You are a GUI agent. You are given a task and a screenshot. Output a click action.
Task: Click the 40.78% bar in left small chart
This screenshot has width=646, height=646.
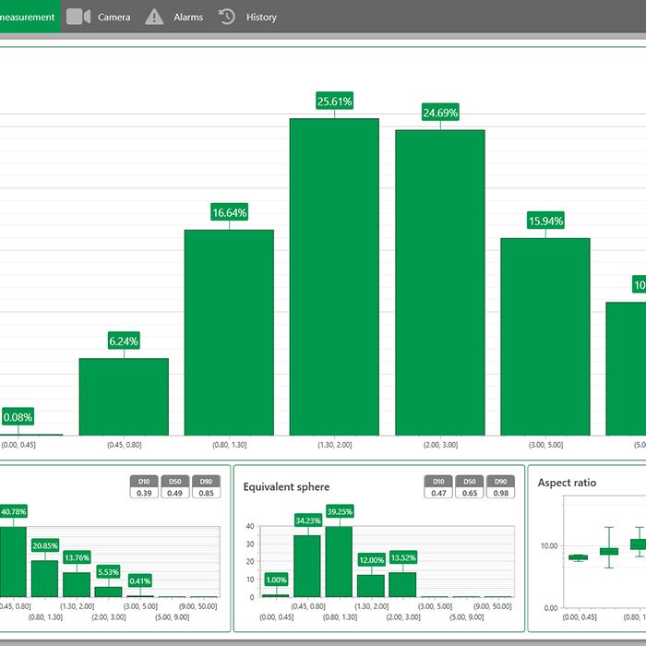point(13,561)
